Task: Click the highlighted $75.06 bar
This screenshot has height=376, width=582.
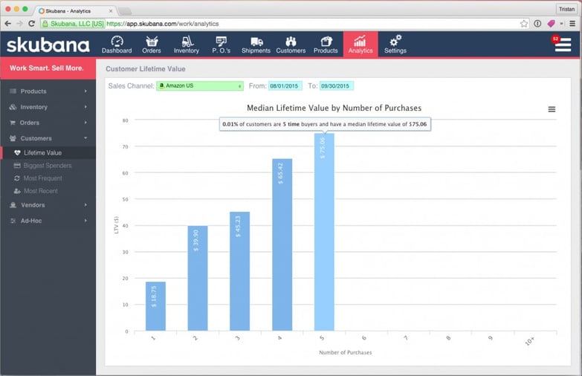Action: pyautogui.click(x=324, y=233)
